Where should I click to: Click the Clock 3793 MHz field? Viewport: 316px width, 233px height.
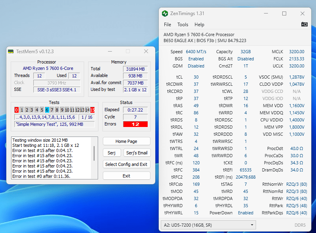coord(57,83)
